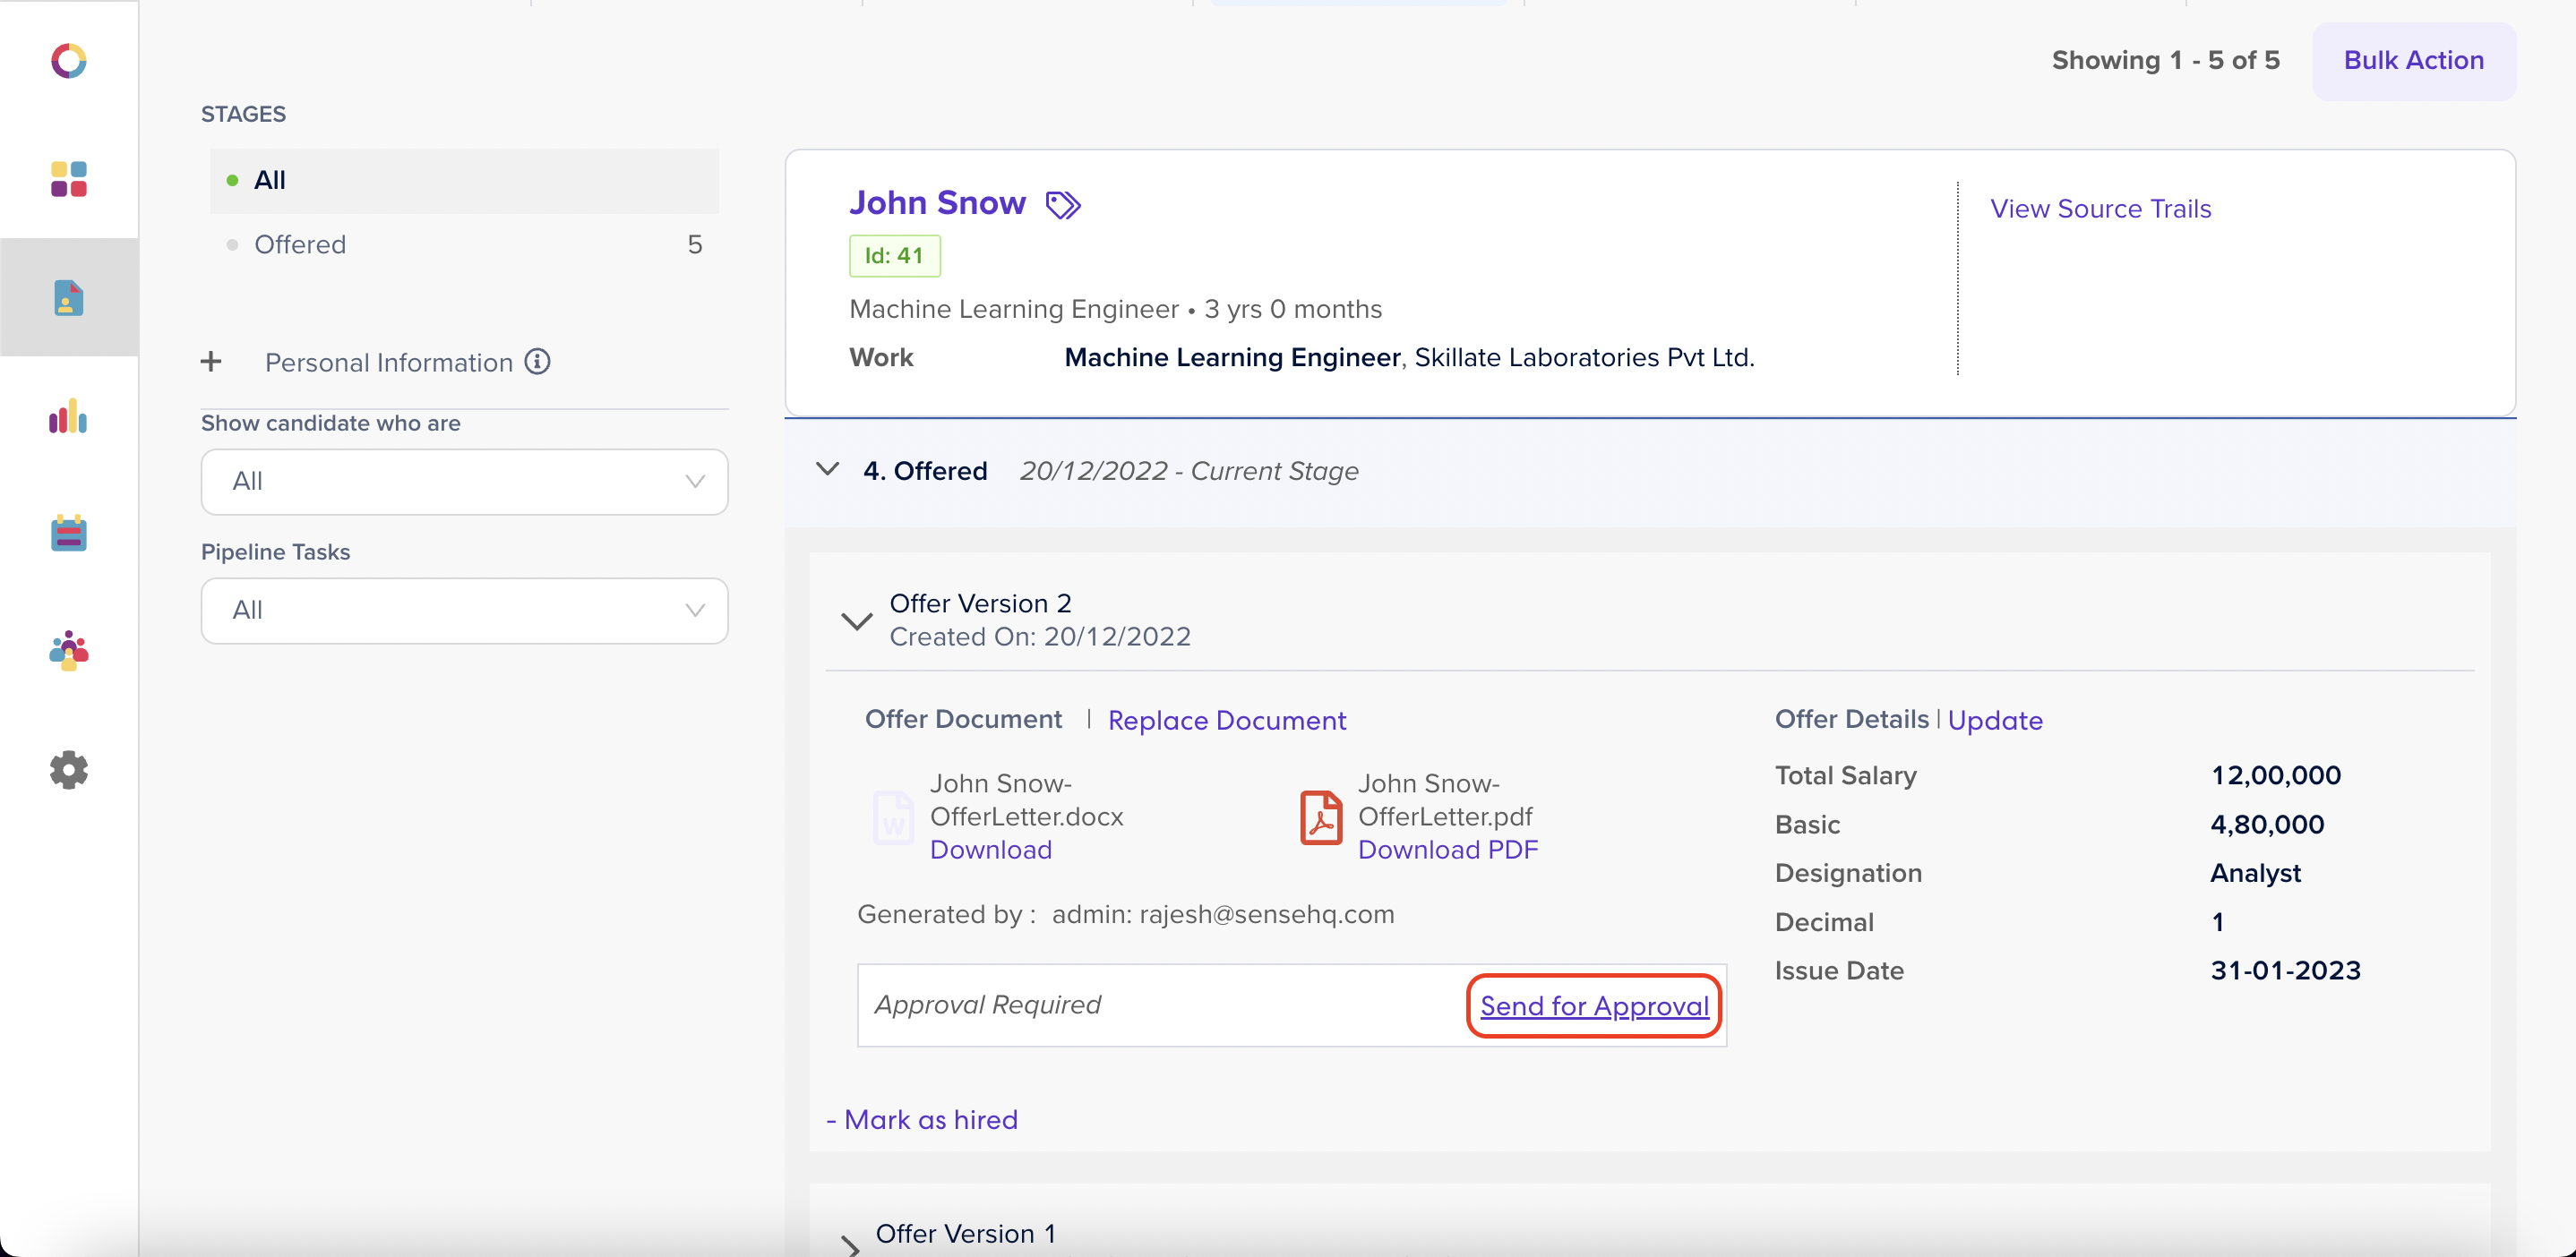This screenshot has width=2576, height=1257.
Task: Select the Offered stage filter
Action: (x=300, y=244)
